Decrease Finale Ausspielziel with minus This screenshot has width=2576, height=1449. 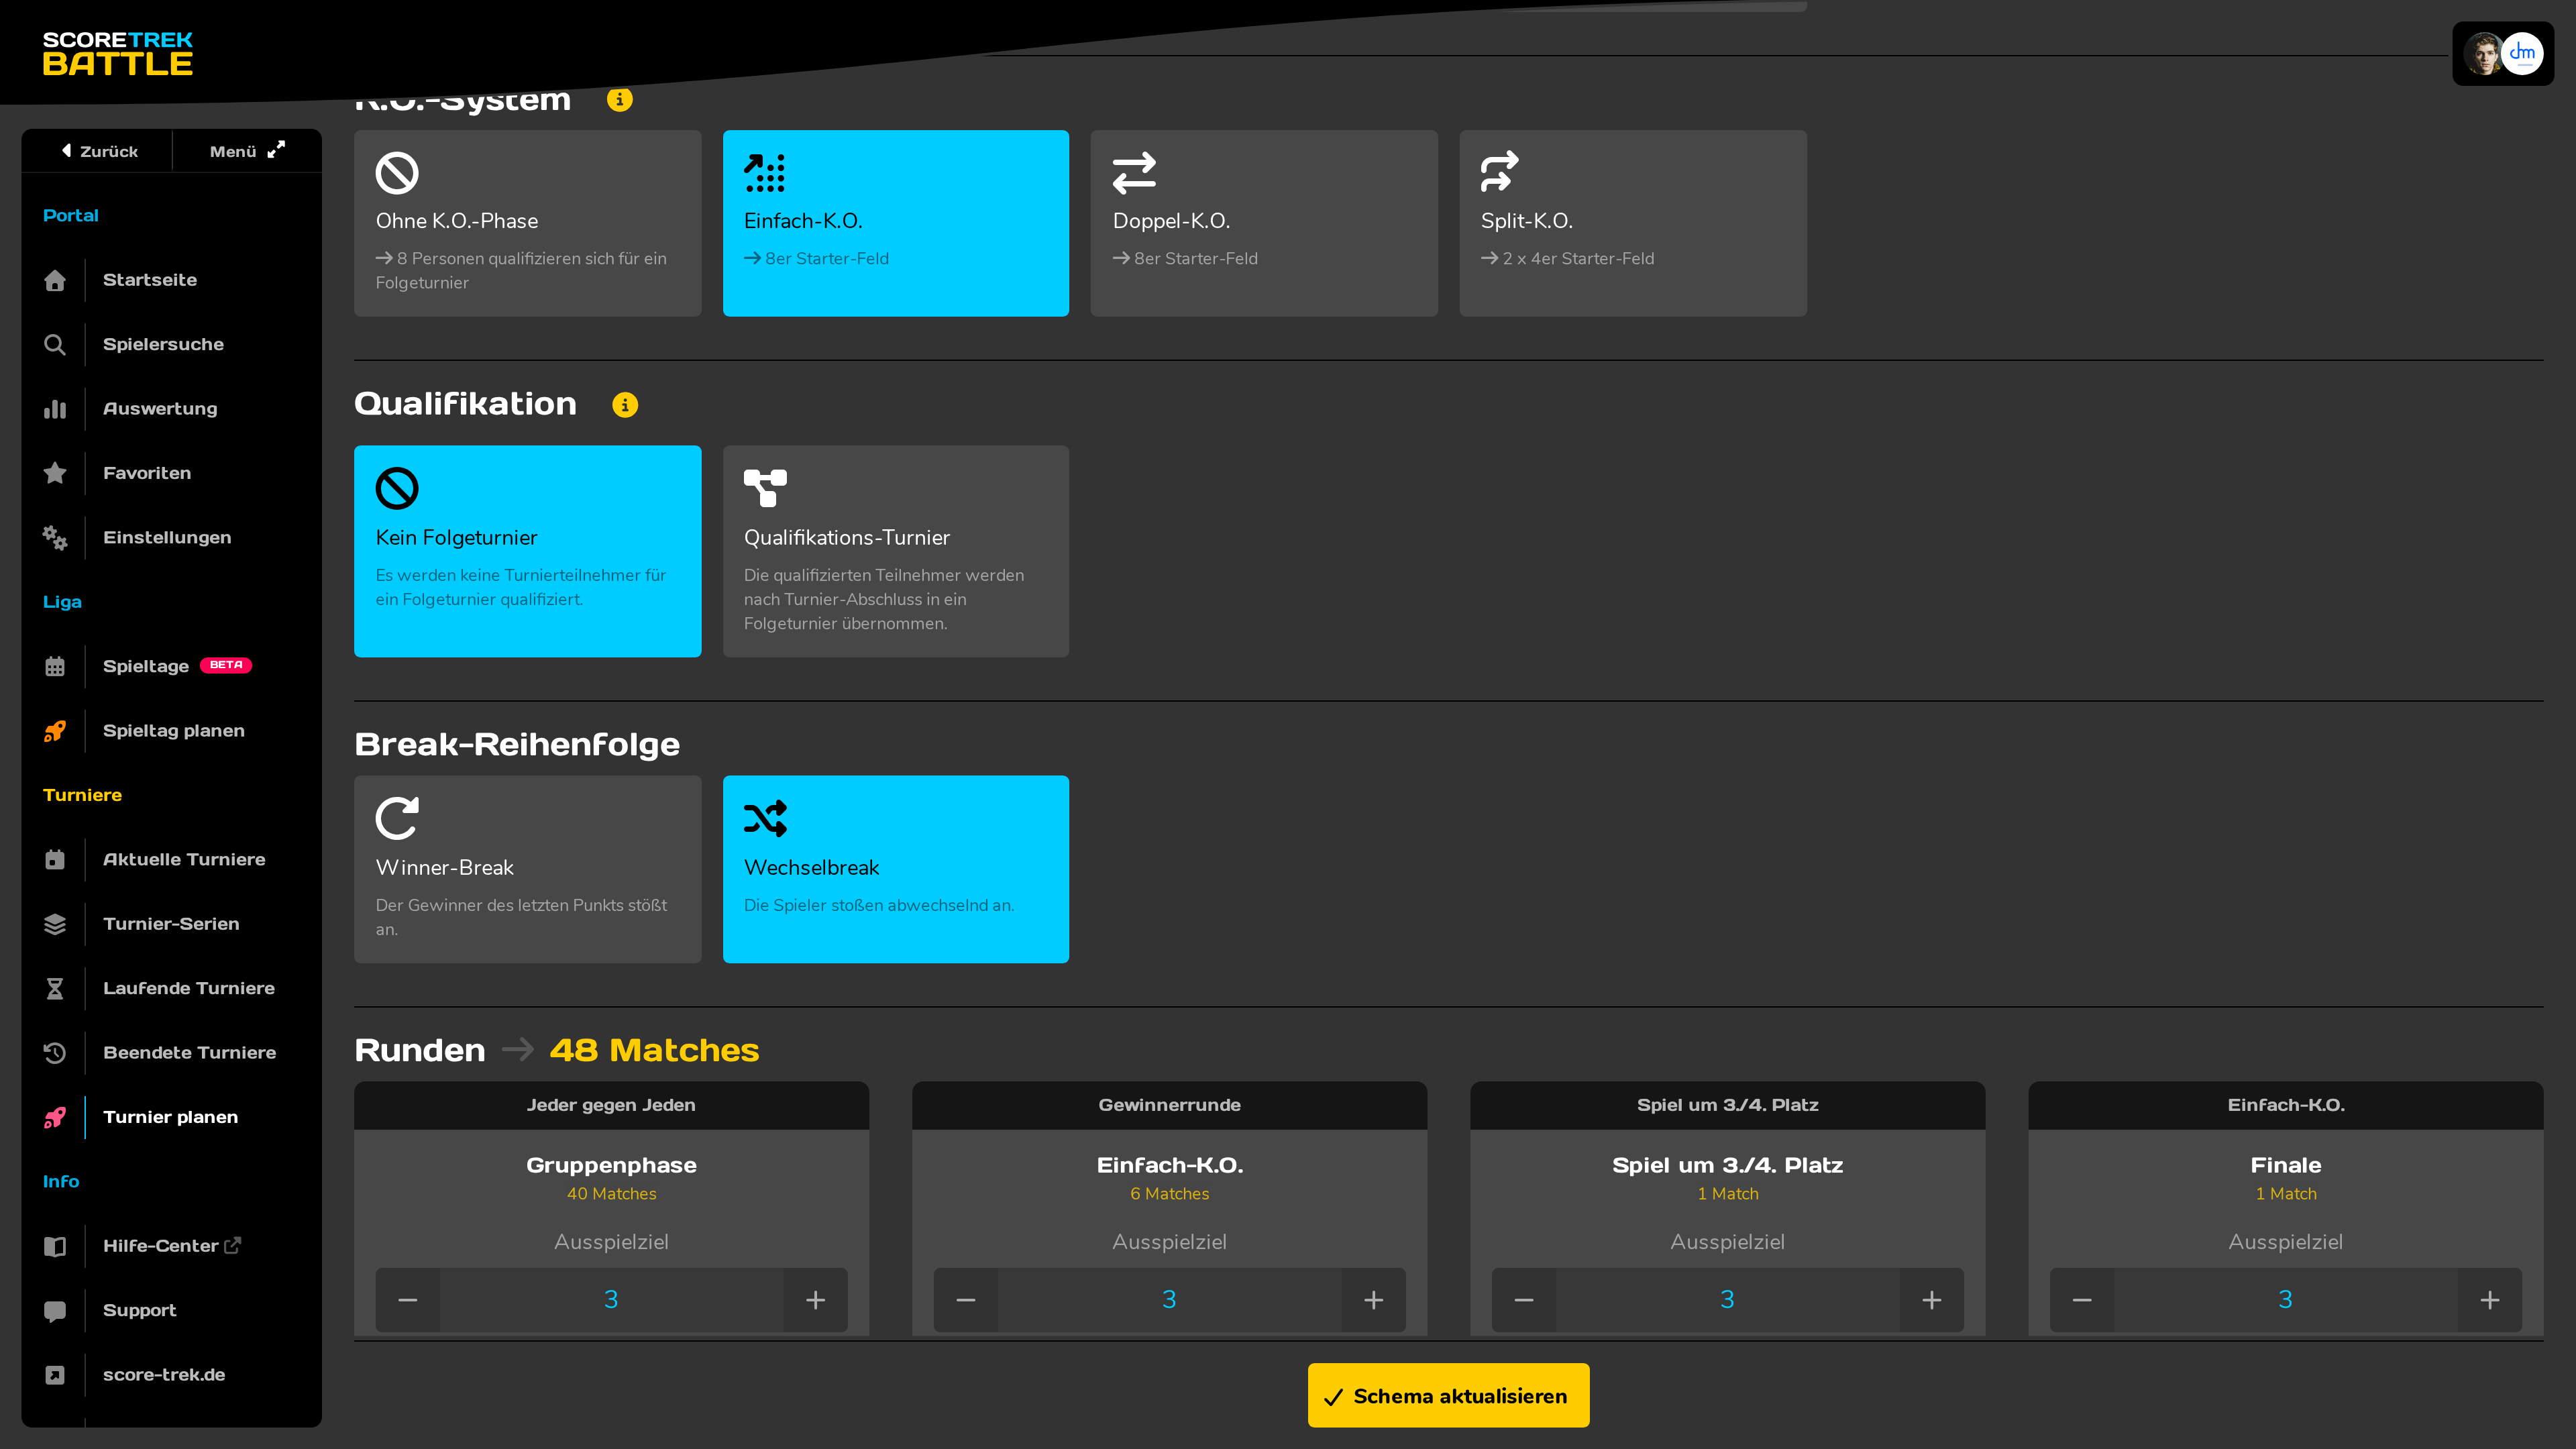point(2082,1300)
